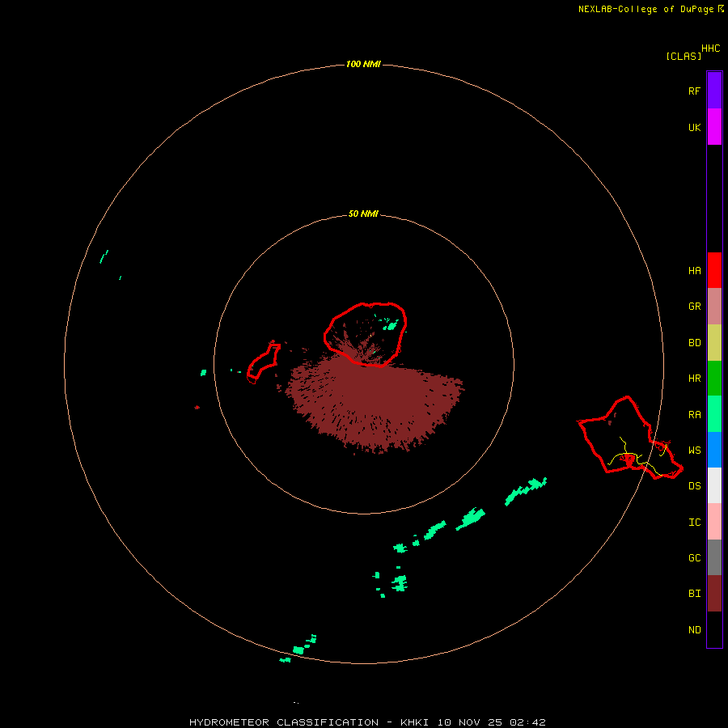Click the 100 NMI range ring label
This screenshot has height=728, width=728.
[363, 64]
